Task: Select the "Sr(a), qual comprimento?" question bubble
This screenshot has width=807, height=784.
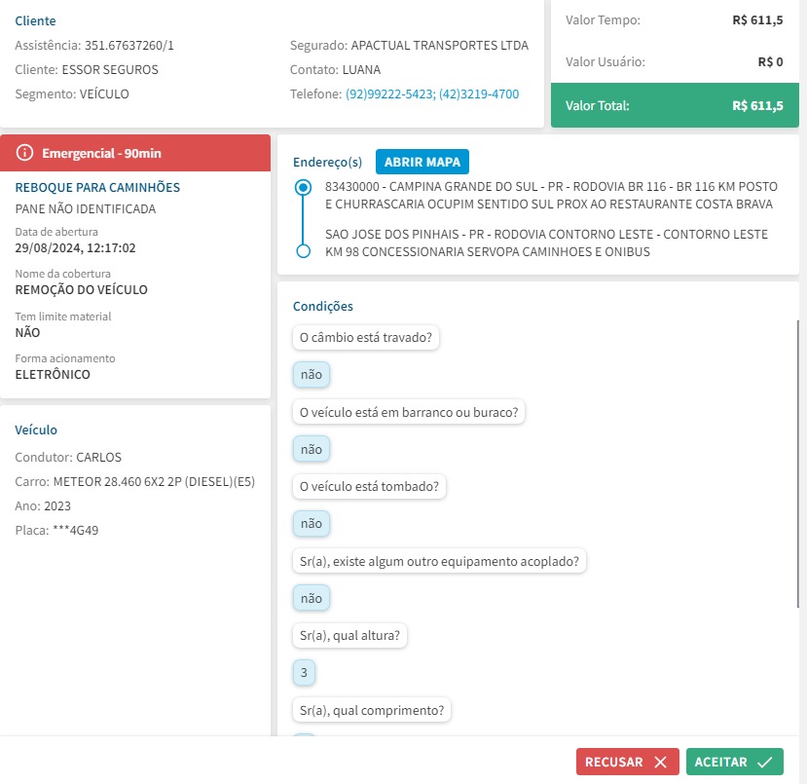Action: pyautogui.click(x=373, y=710)
